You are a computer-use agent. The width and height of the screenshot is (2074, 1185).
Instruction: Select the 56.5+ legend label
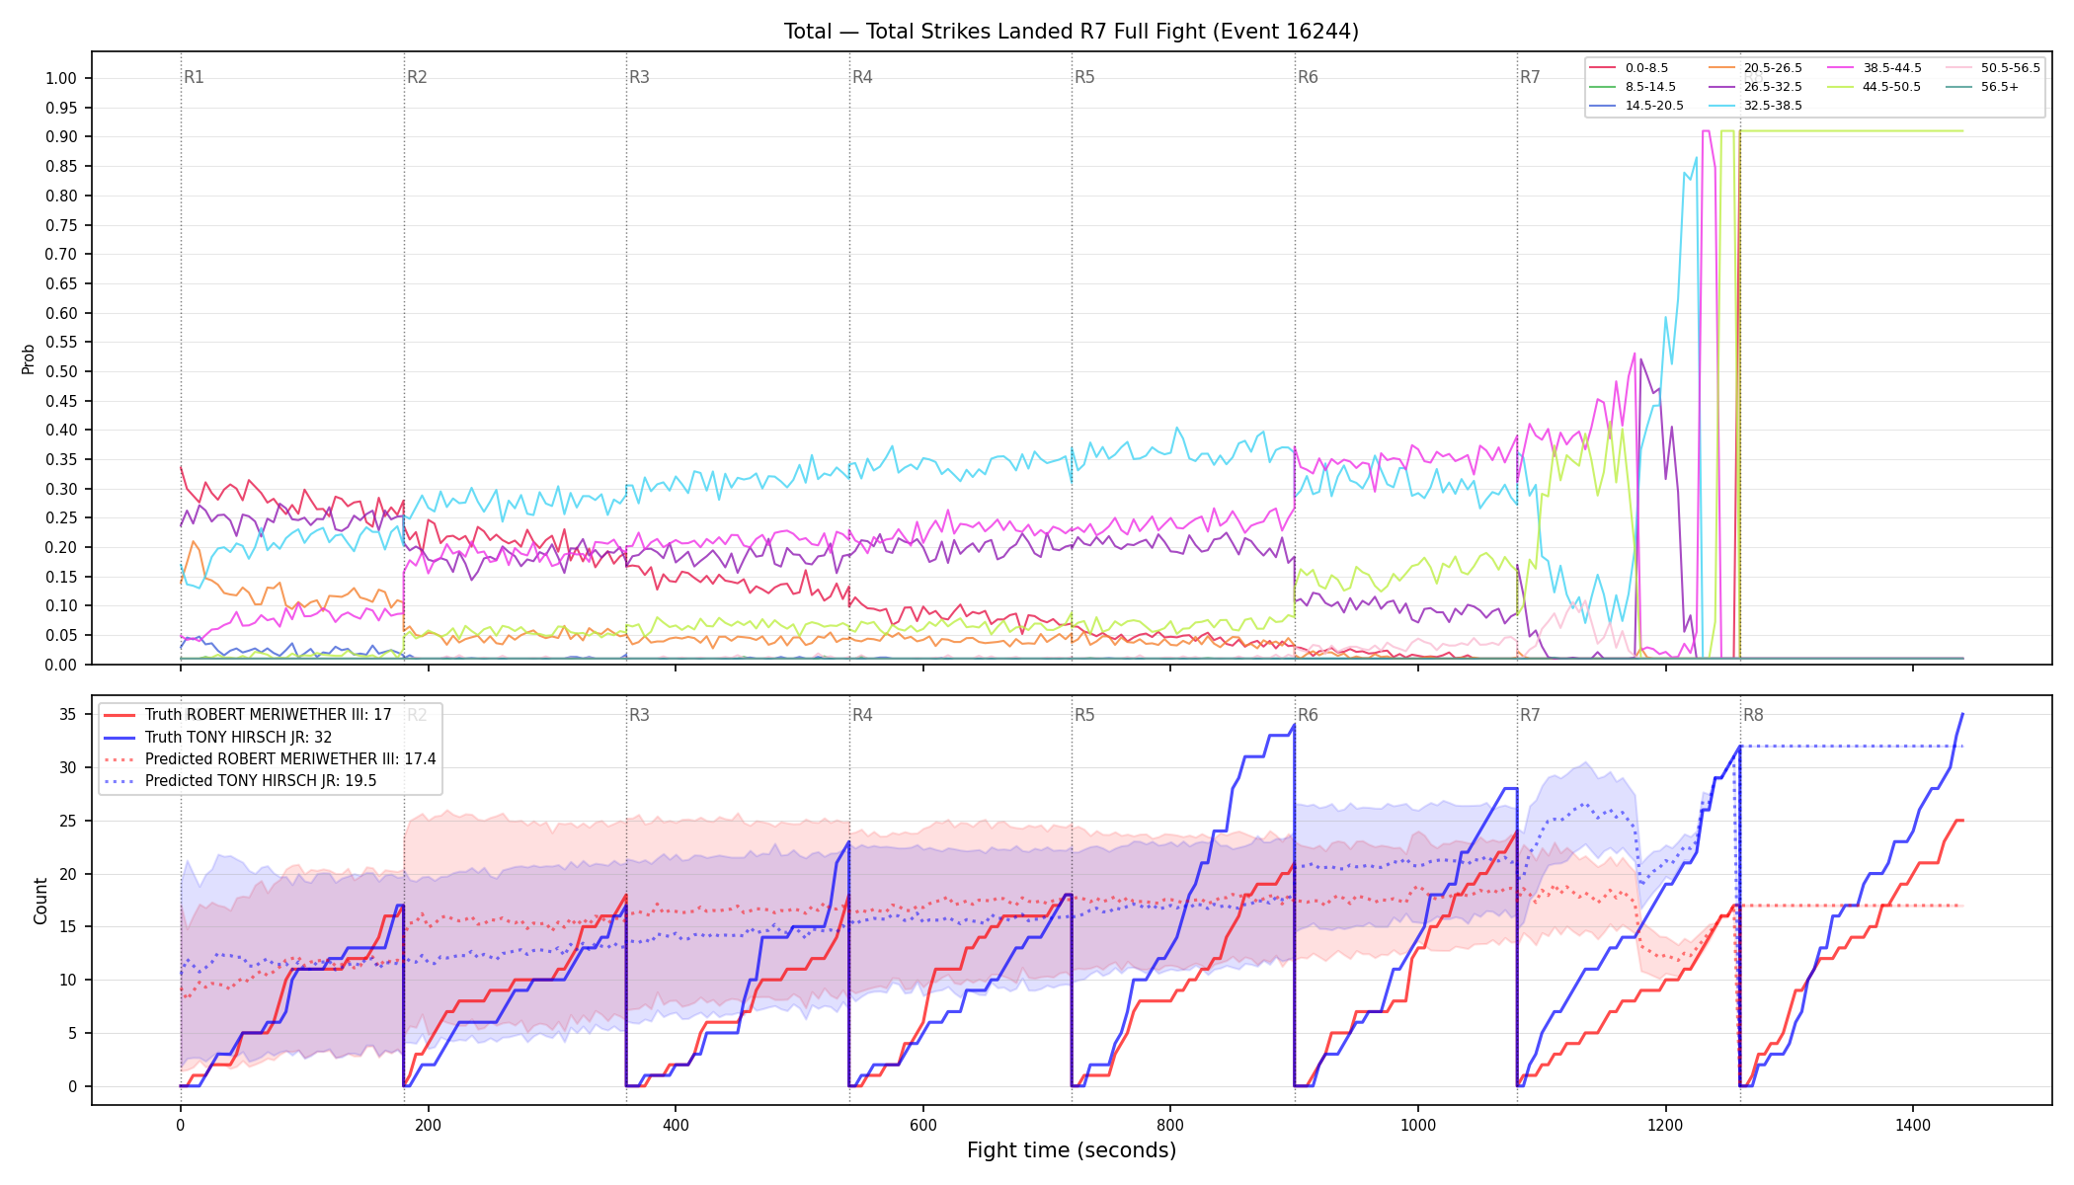click(2000, 87)
